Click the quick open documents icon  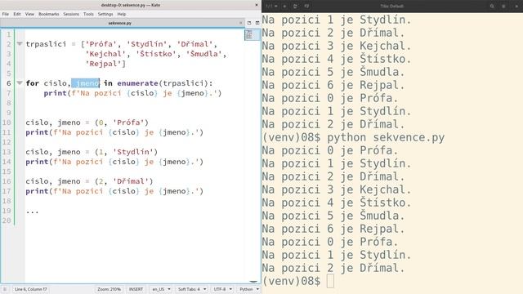[248, 23]
